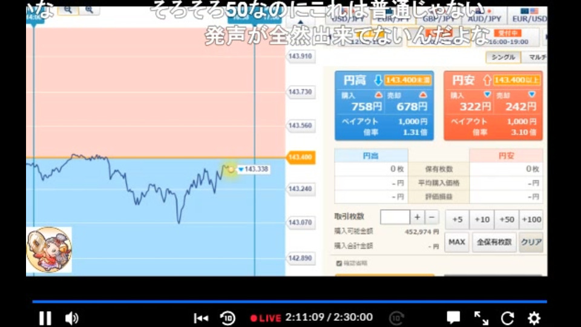
Task: Enter fullscreen mode via arrows icon
Action: pyautogui.click(x=481, y=318)
